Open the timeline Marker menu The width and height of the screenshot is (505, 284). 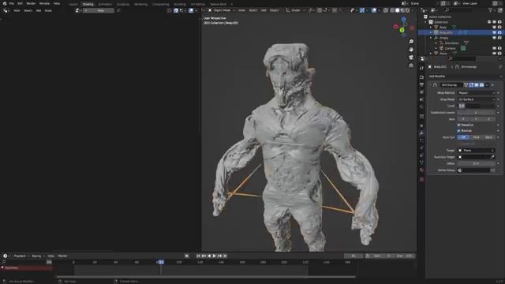[62, 256]
